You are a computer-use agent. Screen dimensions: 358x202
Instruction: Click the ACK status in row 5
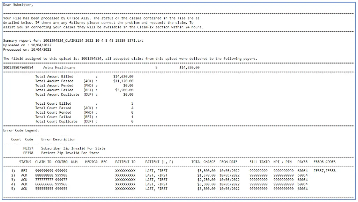click(24, 189)
